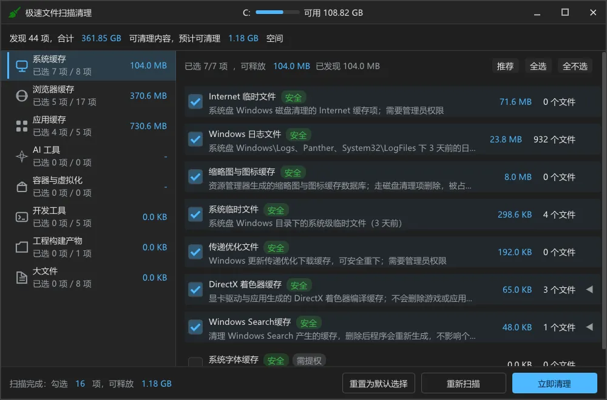Viewport: 607px width, 400px height.
Task: Click the sparkle icon for AI 工具
Action: [22, 156]
